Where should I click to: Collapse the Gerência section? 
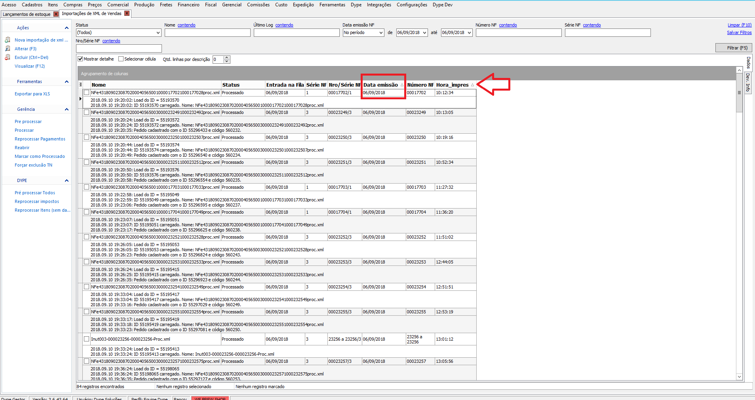click(67, 109)
